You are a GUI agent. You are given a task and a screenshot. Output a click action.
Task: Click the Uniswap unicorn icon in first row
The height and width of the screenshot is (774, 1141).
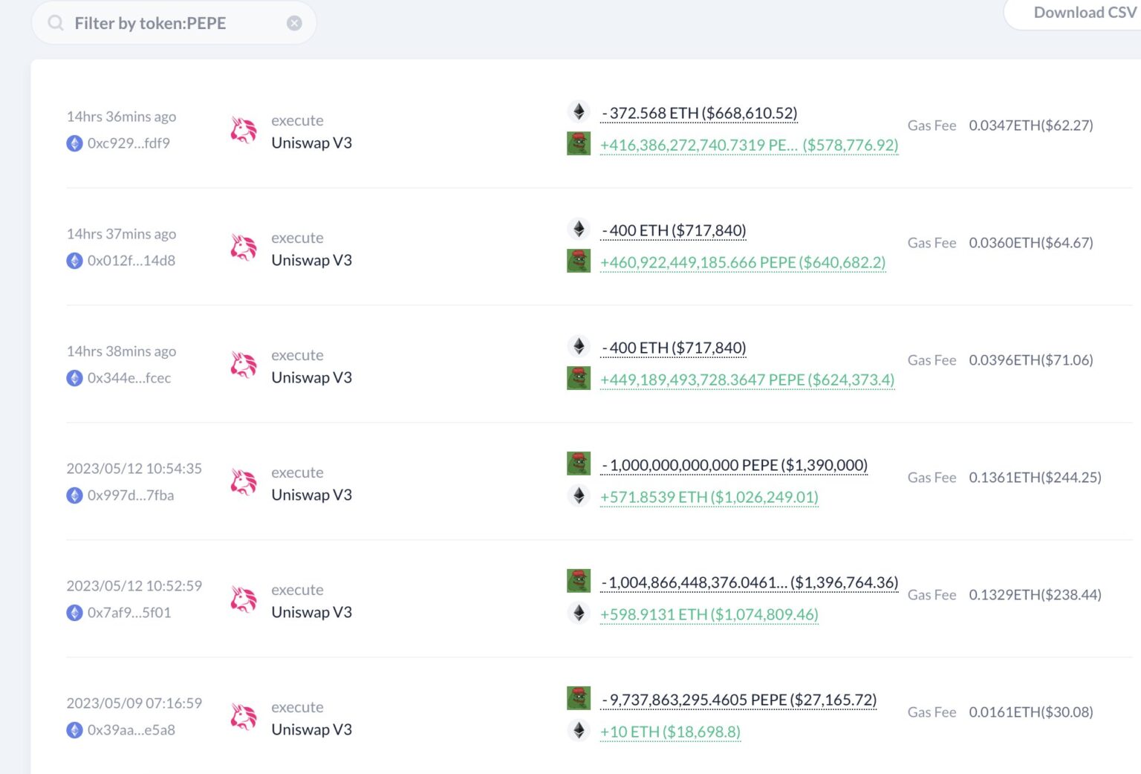pos(244,131)
